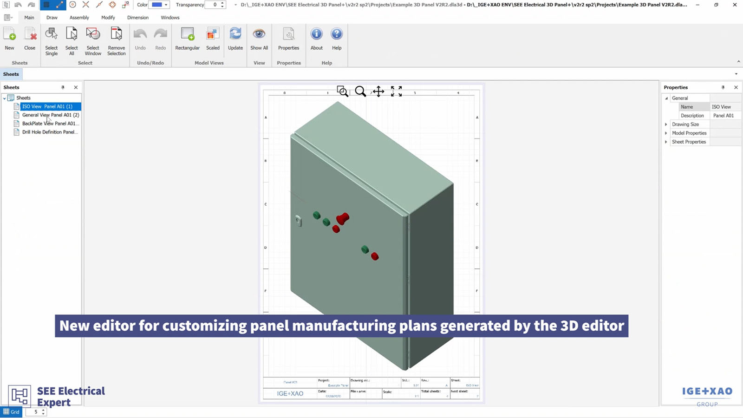The width and height of the screenshot is (743, 418).
Task: Click the Update icon
Action: click(x=235, y=34)
